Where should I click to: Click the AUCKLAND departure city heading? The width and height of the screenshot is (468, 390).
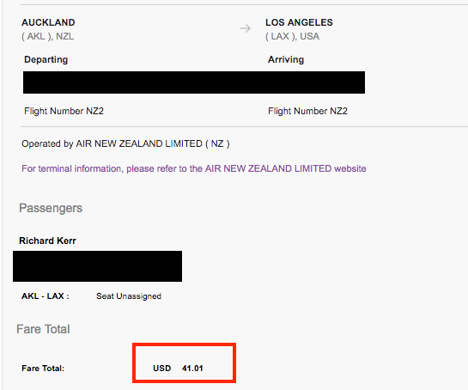[x=48, y=22]
